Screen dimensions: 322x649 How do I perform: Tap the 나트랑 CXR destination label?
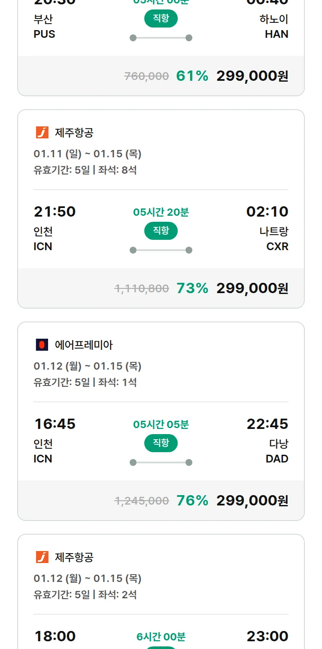[274, 239]
